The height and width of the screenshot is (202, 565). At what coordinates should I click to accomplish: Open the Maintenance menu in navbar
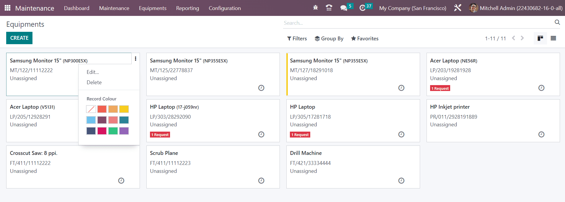click(x=114, y=8)
